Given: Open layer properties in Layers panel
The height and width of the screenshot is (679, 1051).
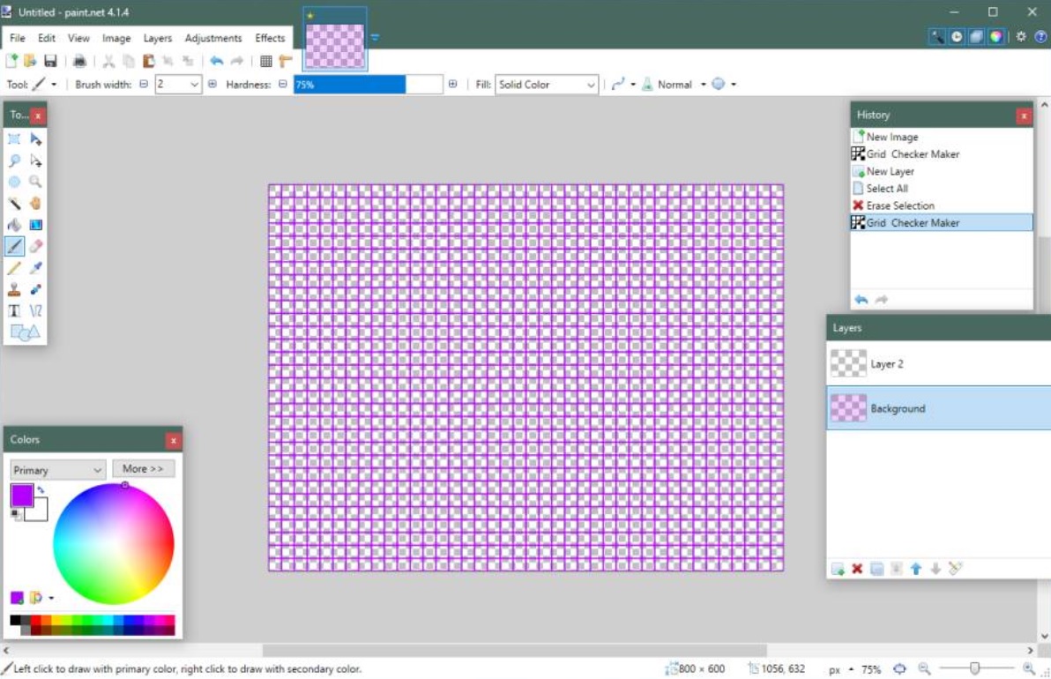Looking at the screenshot, I should tap(956, 569).
